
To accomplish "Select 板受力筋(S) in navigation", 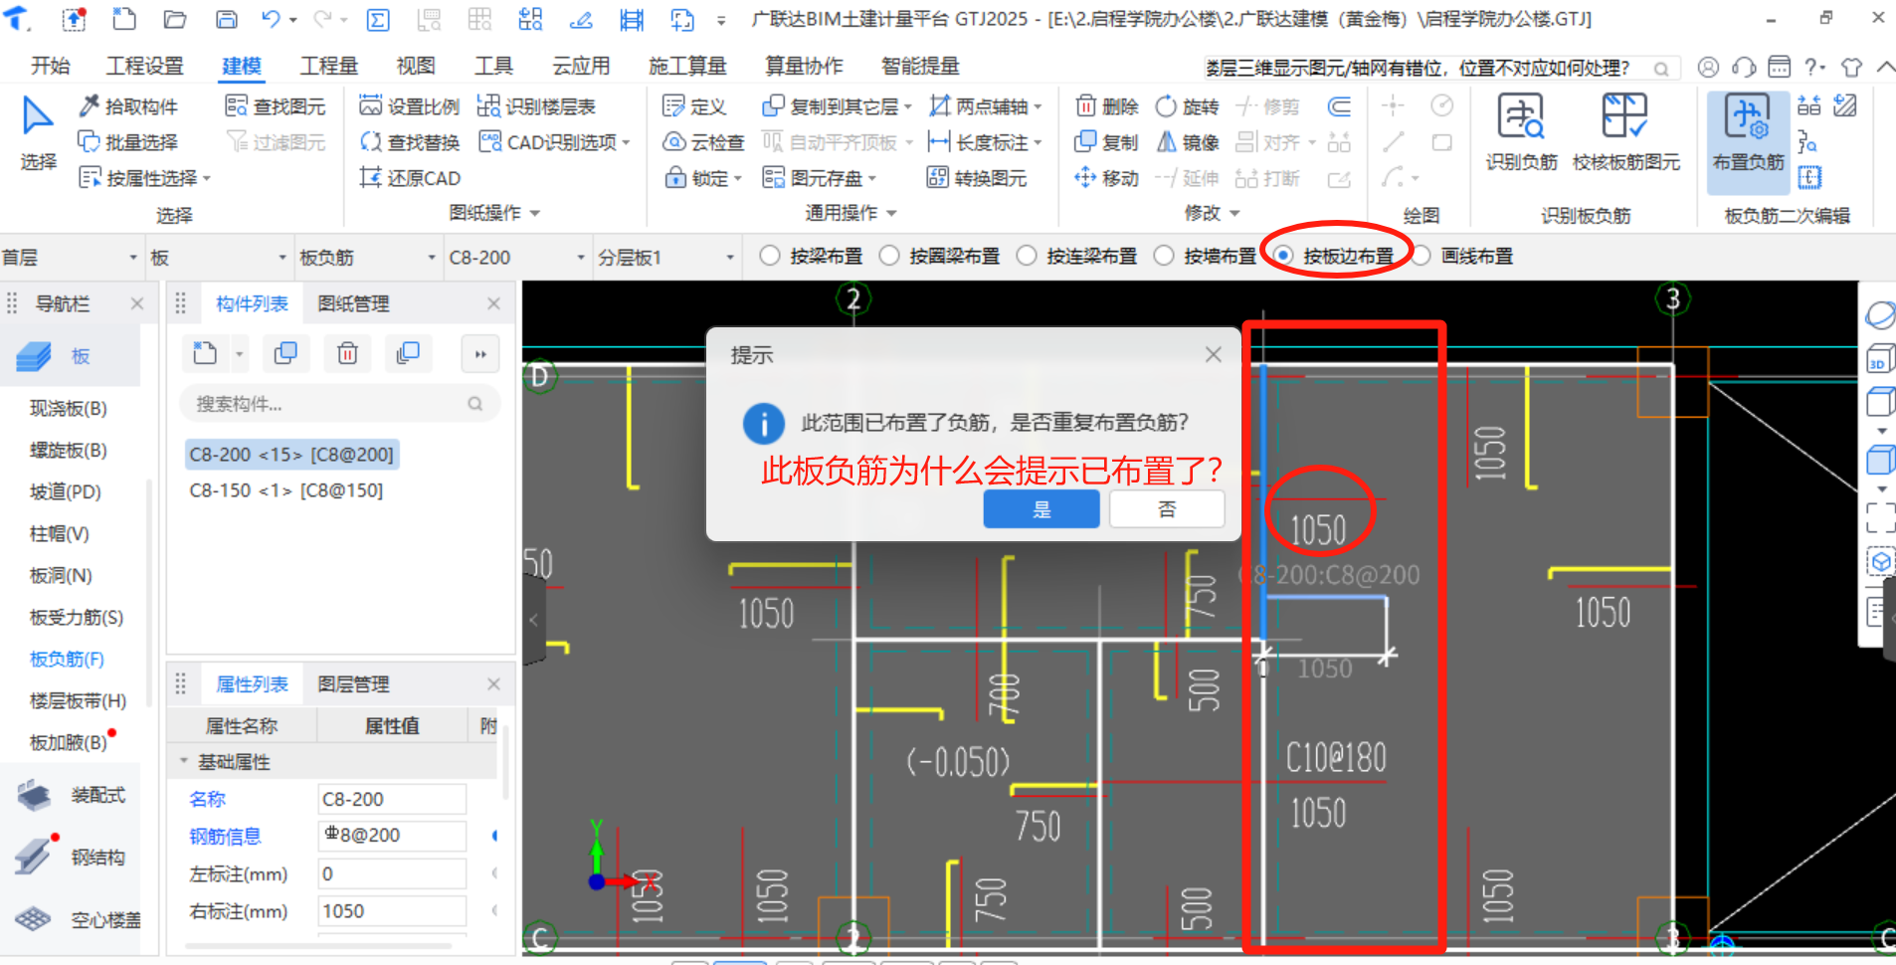I will tap(77, 617).
